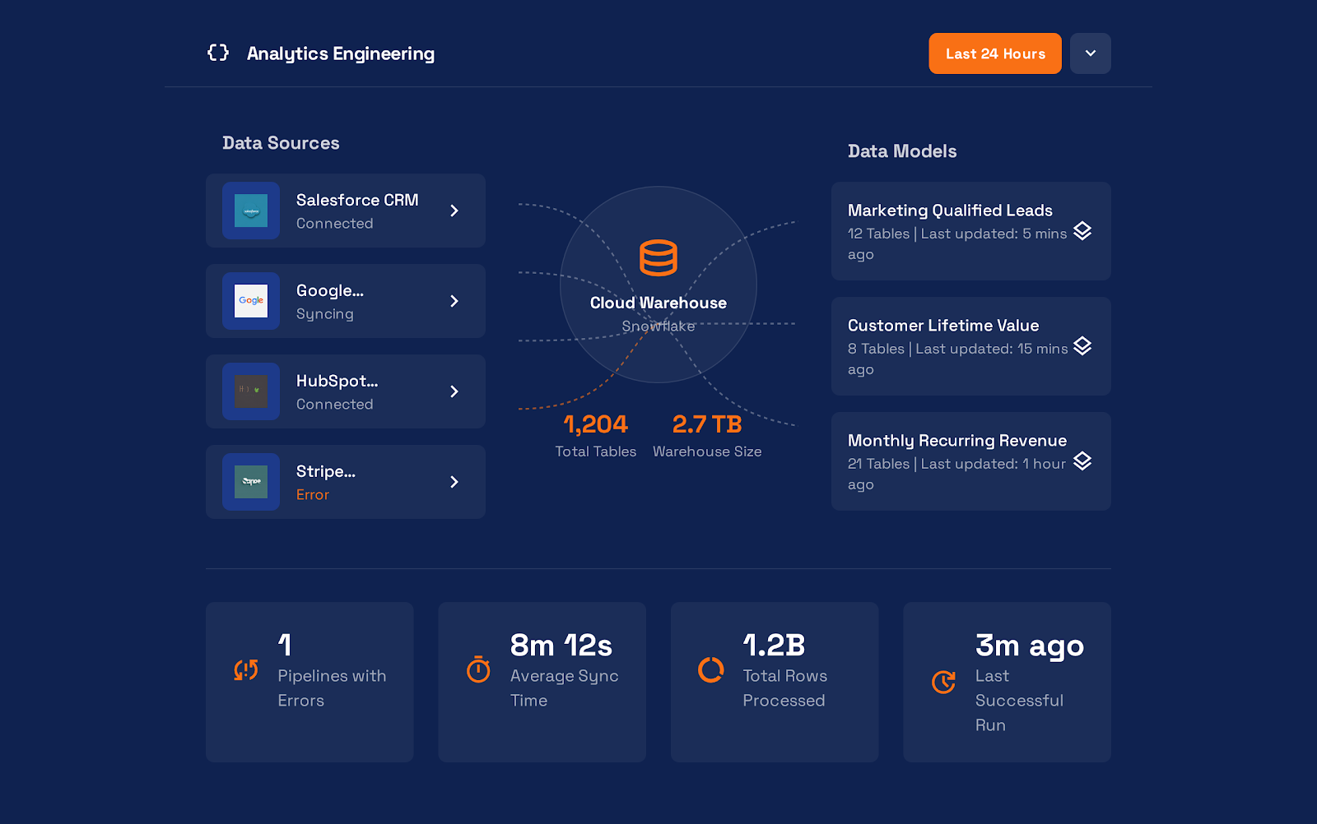This screenshot has height=824, width=1317.
Task: Open the time range dropdown arrow
Action: click(1091, 53)
